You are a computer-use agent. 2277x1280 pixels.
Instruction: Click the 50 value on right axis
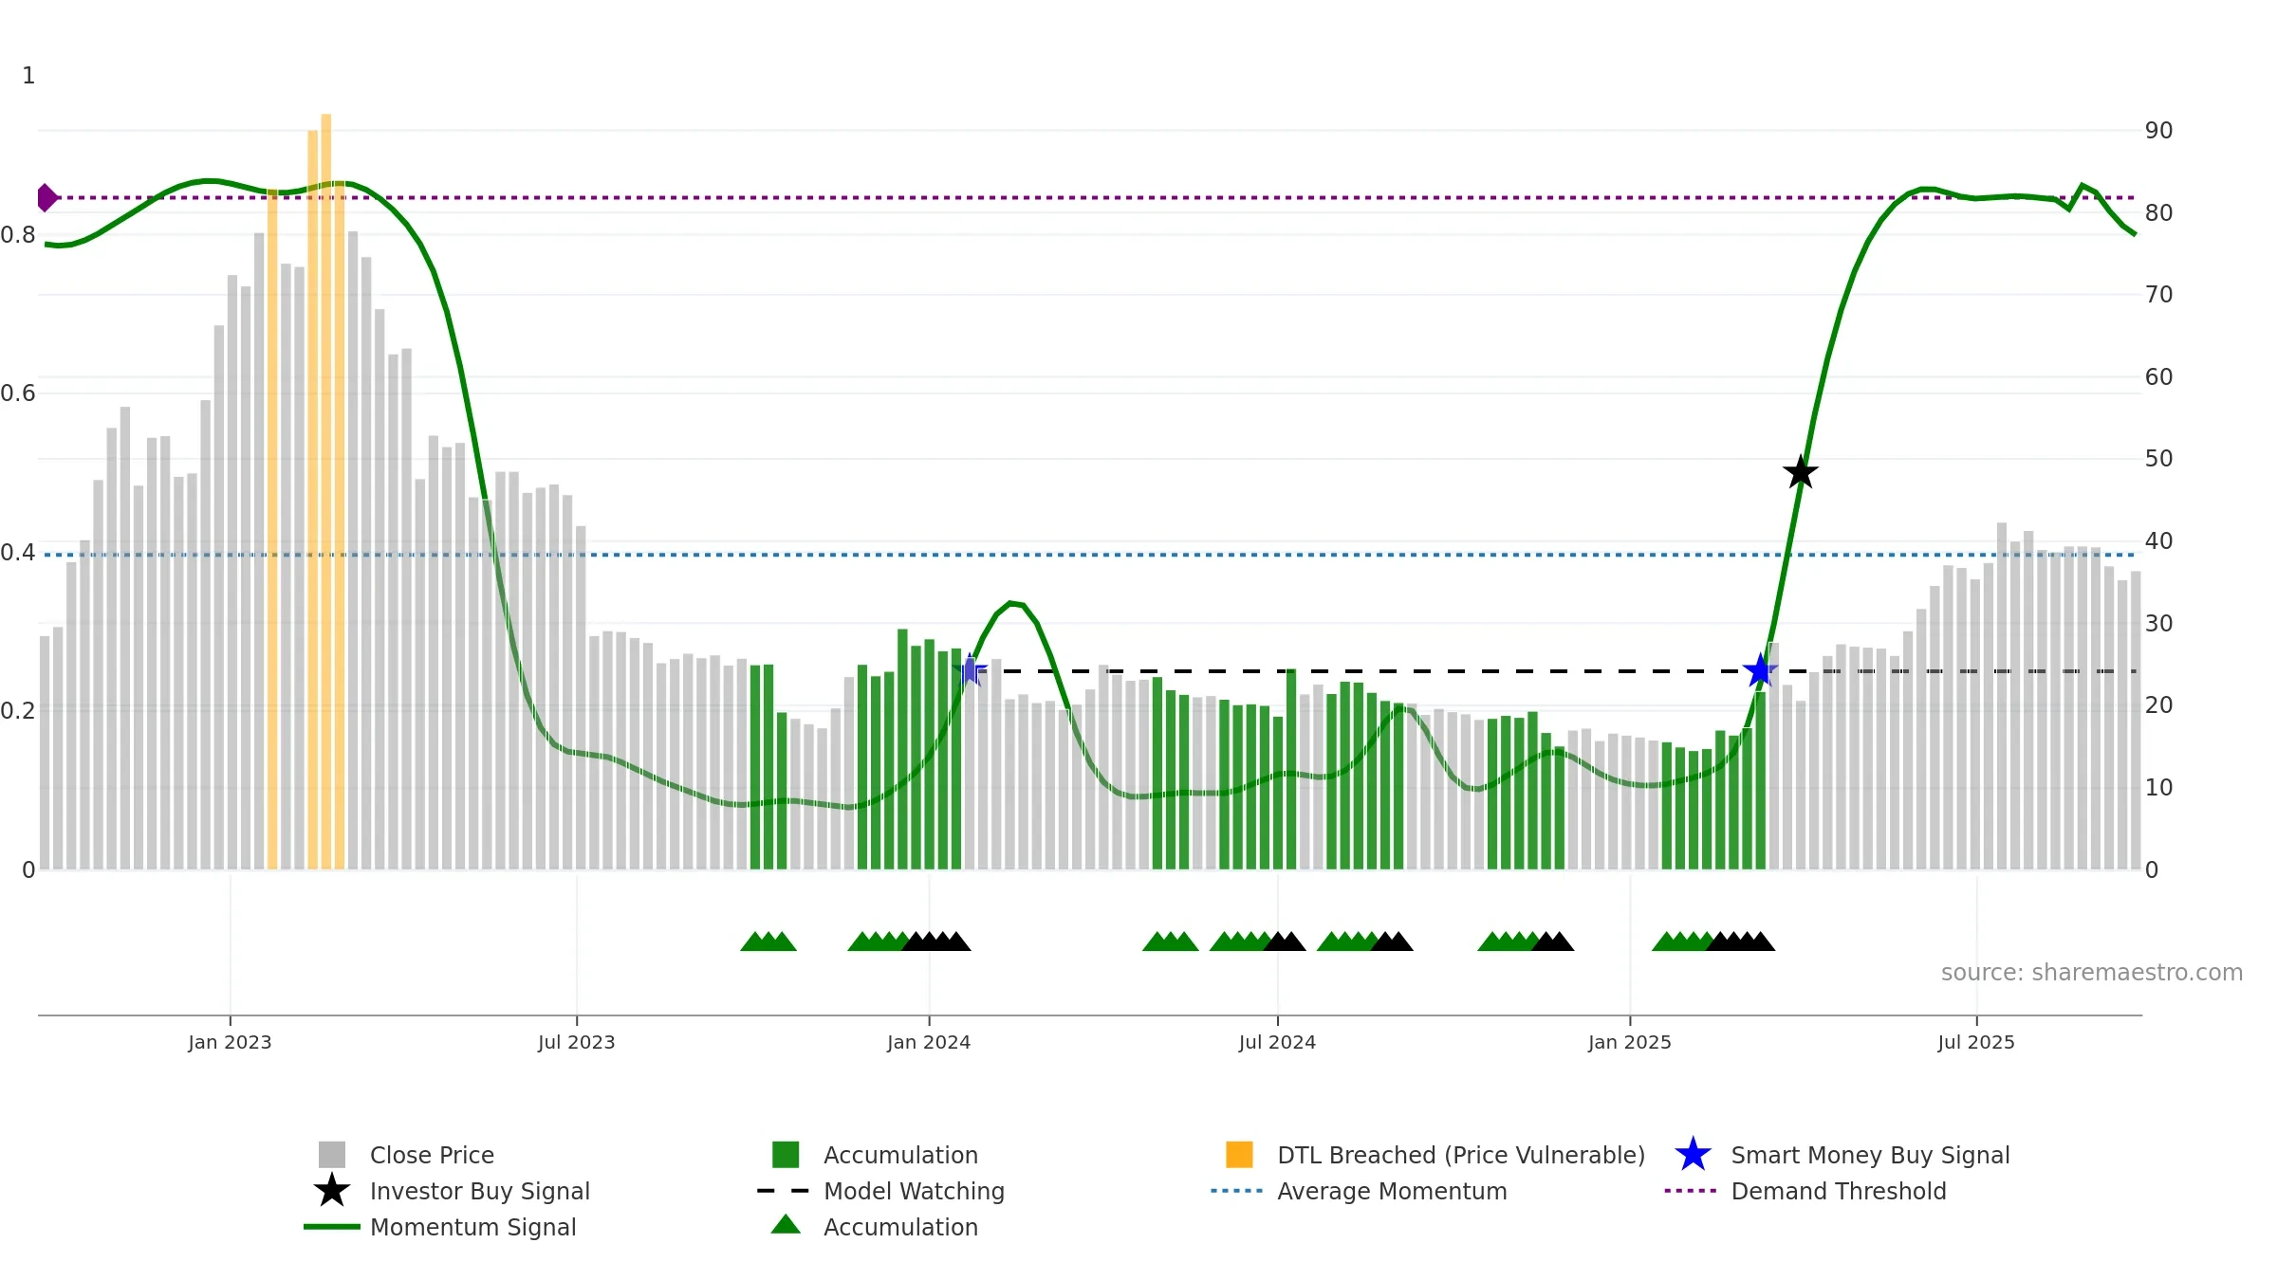pos(2159,459)
